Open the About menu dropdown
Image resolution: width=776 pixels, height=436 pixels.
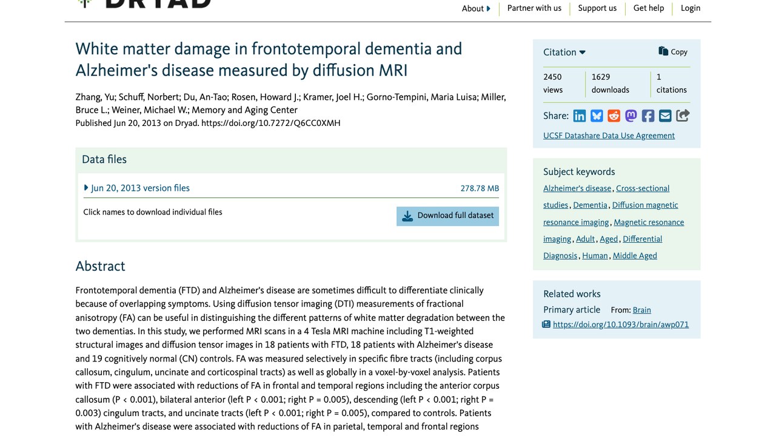pyautogui.click(x=476, y=8)
